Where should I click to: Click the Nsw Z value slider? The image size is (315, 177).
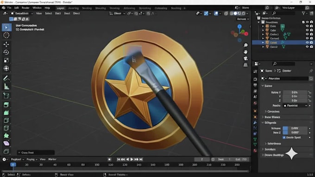pos(295,133)
